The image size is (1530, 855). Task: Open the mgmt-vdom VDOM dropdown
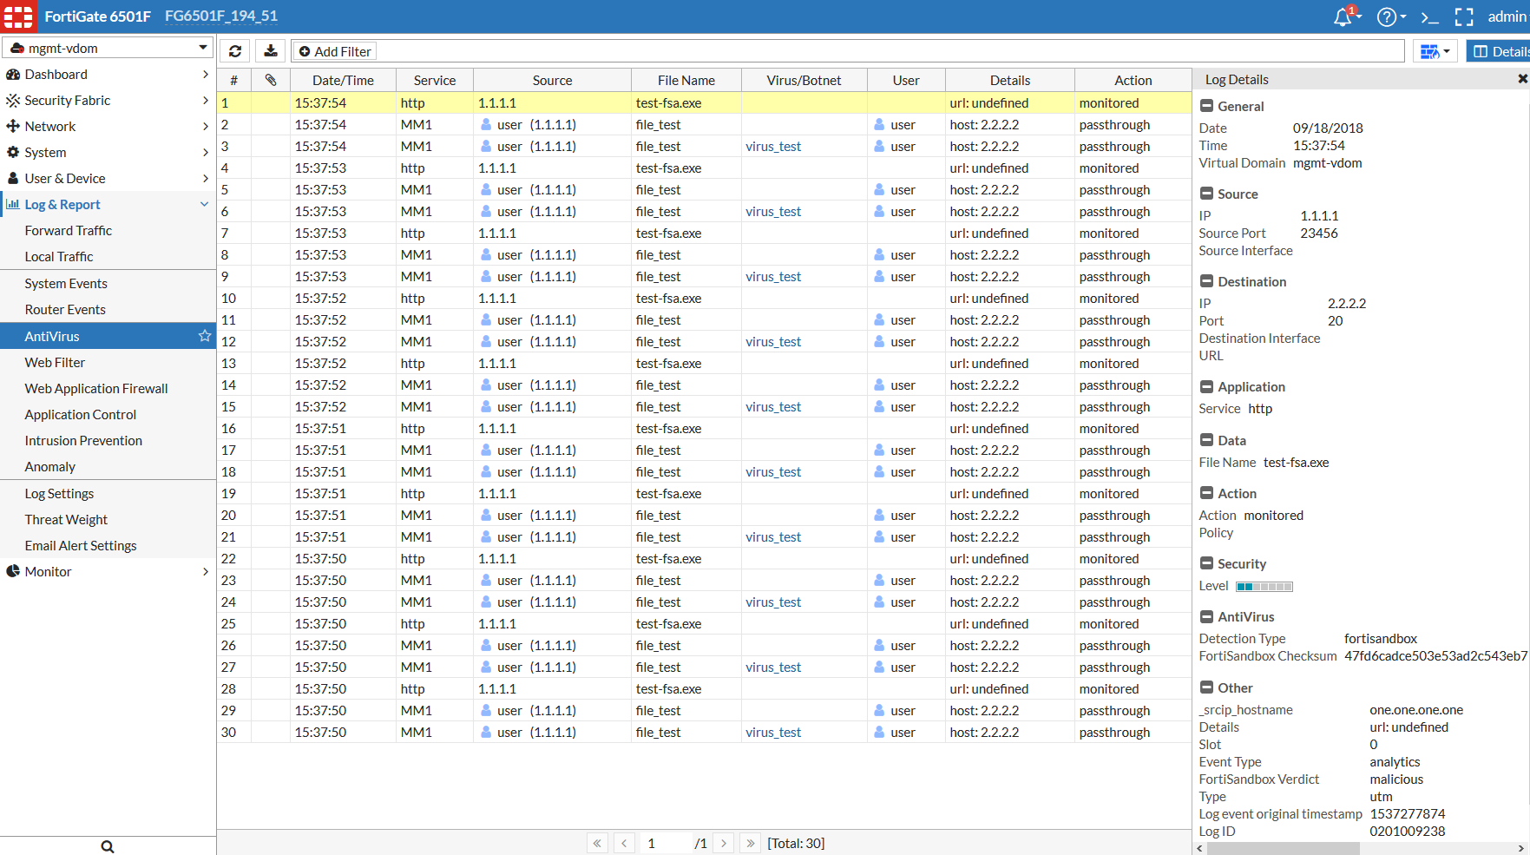click(108, 48)
